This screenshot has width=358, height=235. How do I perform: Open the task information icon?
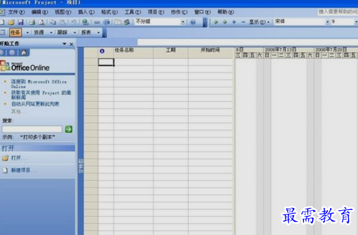pyautogui.click(x=118, y=22)
